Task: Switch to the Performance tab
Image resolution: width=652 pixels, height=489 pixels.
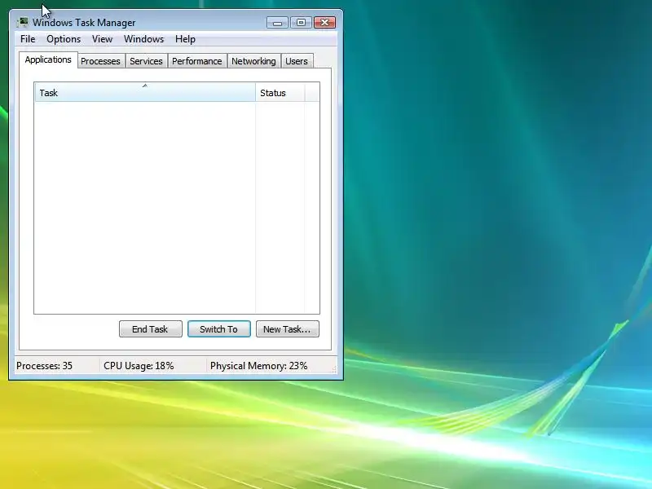Action: point(197,61)
